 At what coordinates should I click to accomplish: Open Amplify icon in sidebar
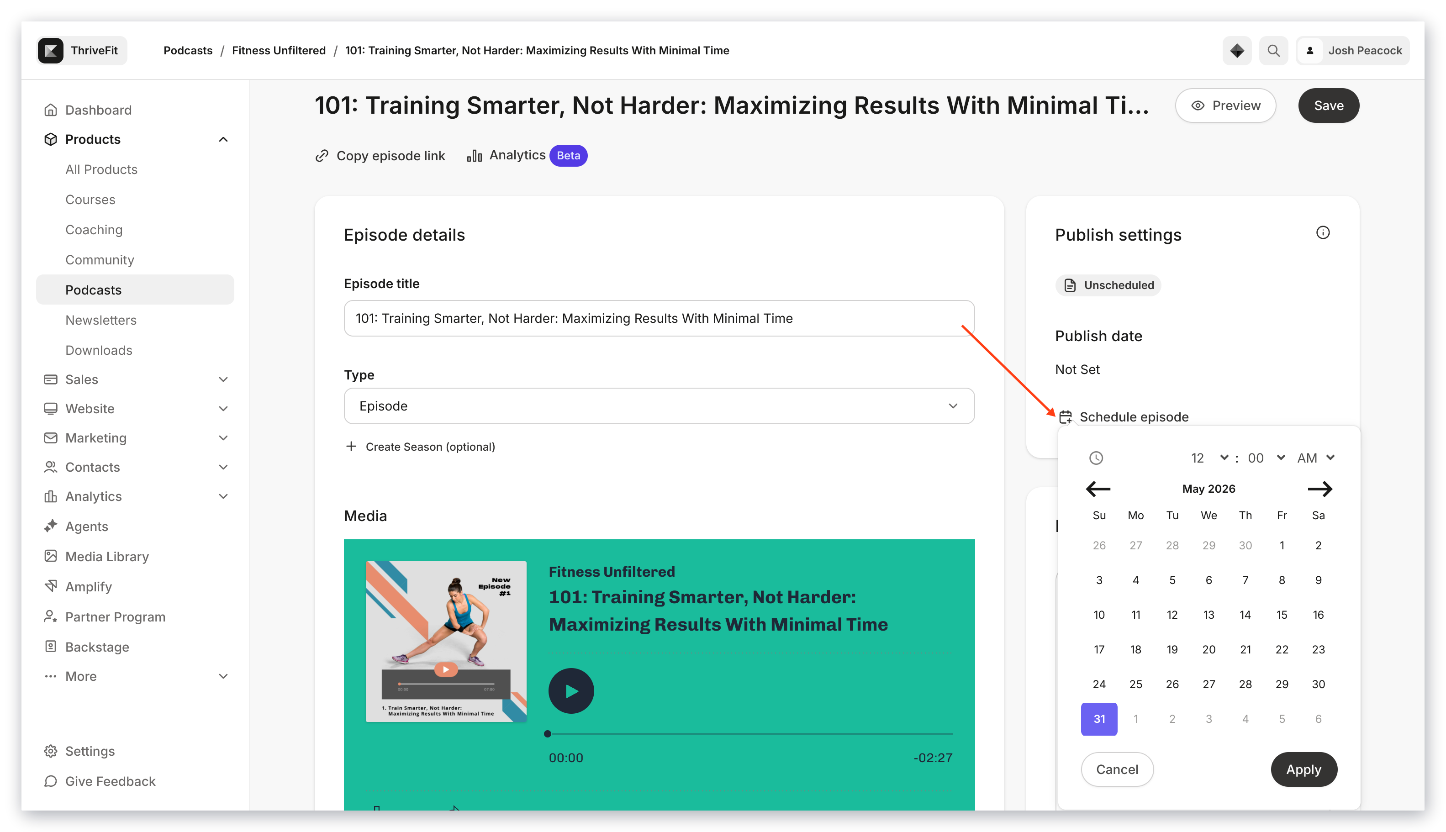click(x=50, y=586)
